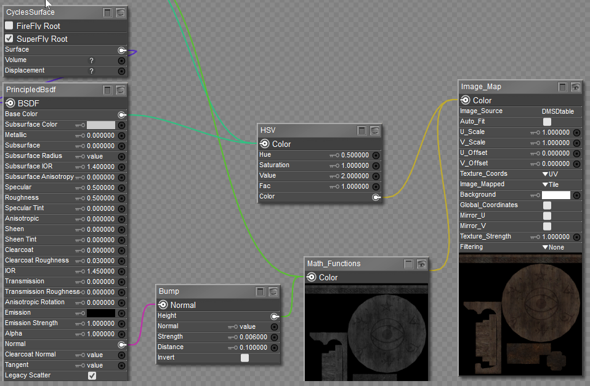590x386 pixels.
Task: Click the Hue input socket on HSV
Action: pos(376,155)
